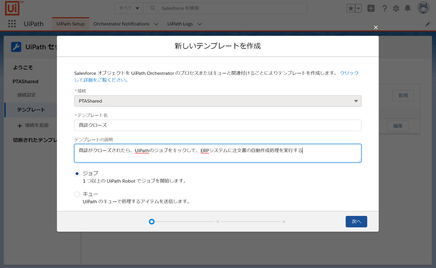Click the textarea resize handle corner

pyautogui.click(x=359, y=160)
